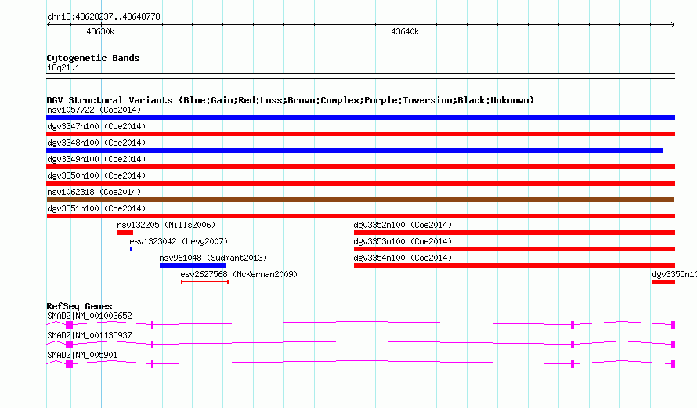Open the dgv3352n100 (Coe2014) label

(403, 225)
